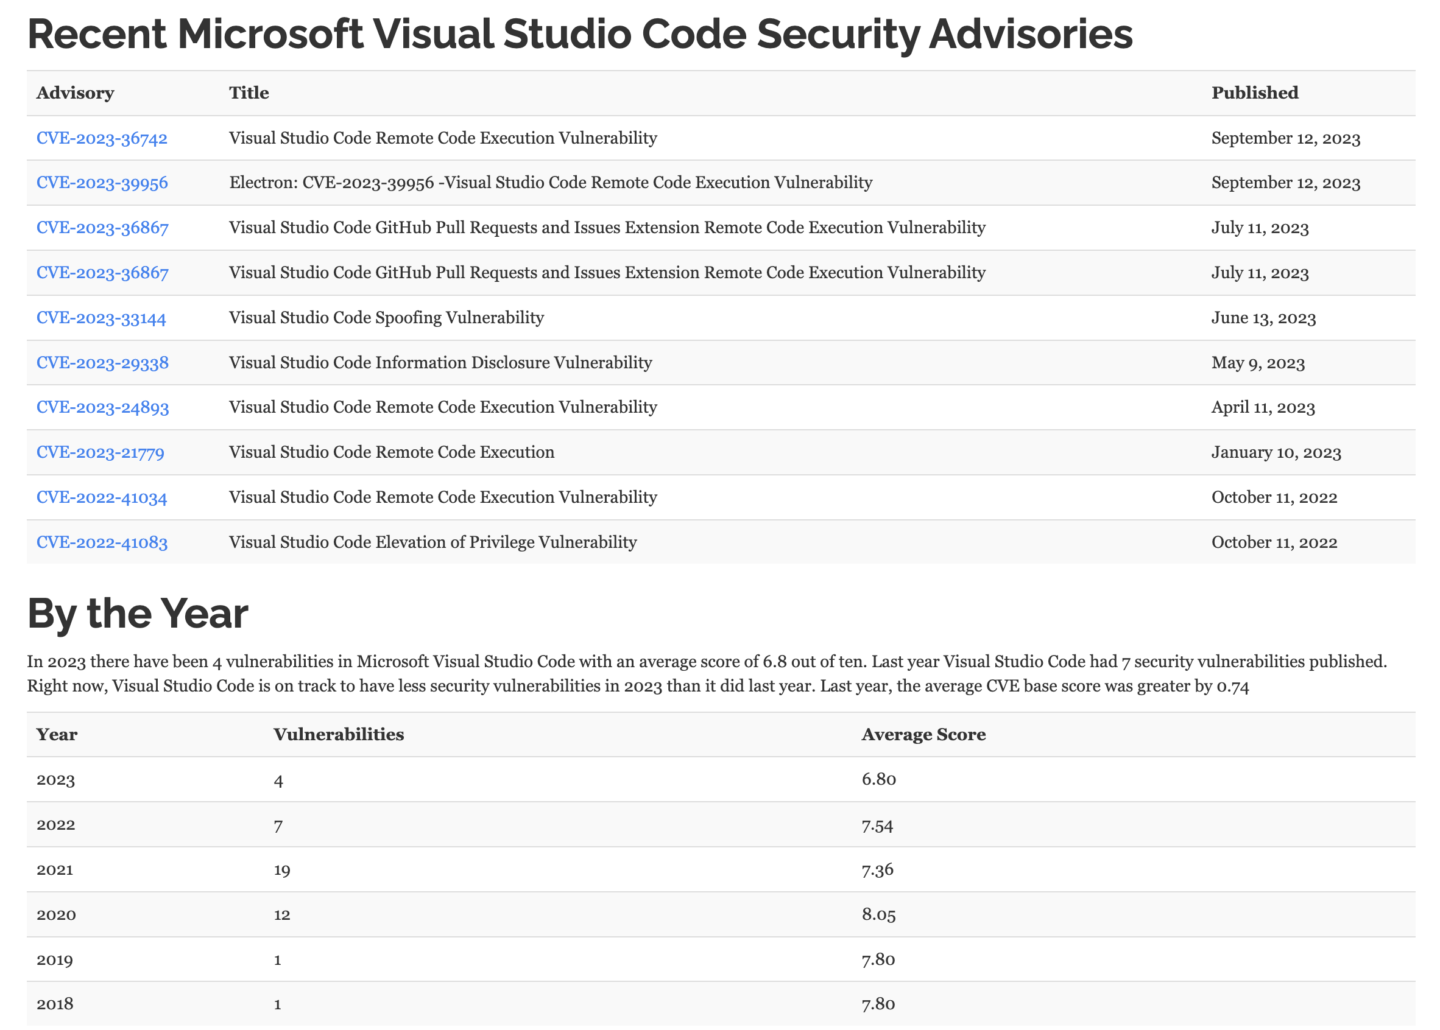The height and width of the screenshot is (1030, 1440).
Task: Click the title in the CVE-2023-24893 row
Action: [443, 407]
